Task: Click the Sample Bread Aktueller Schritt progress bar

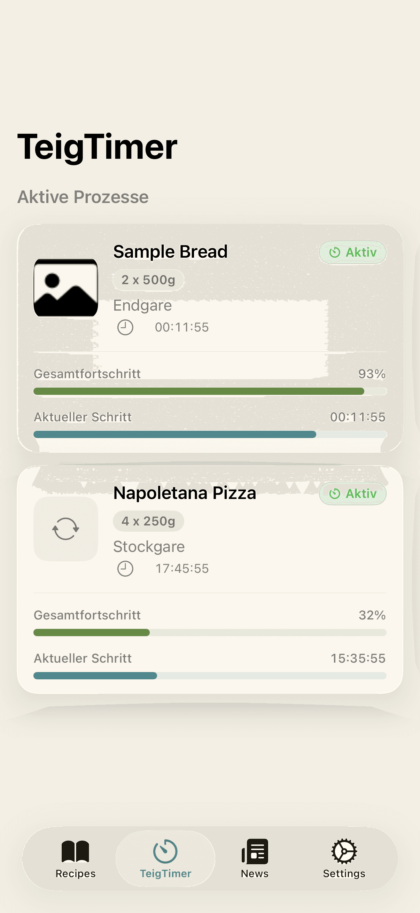Action: [x=210, y=435]
